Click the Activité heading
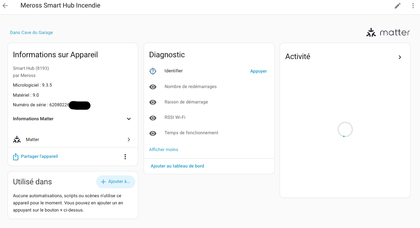420x228 pixels. click(x=298, y=57)
